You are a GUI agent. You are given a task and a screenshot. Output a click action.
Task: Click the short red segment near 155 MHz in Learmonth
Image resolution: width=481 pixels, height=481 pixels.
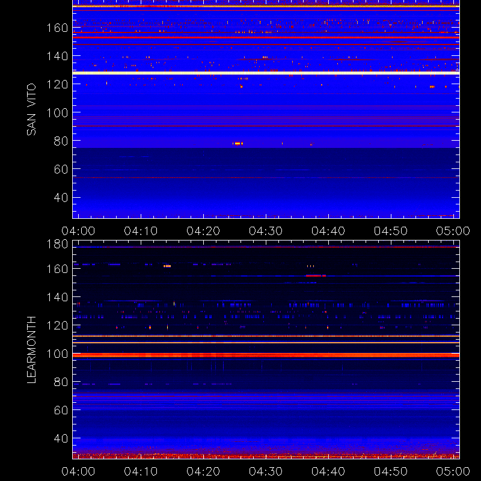316,276
